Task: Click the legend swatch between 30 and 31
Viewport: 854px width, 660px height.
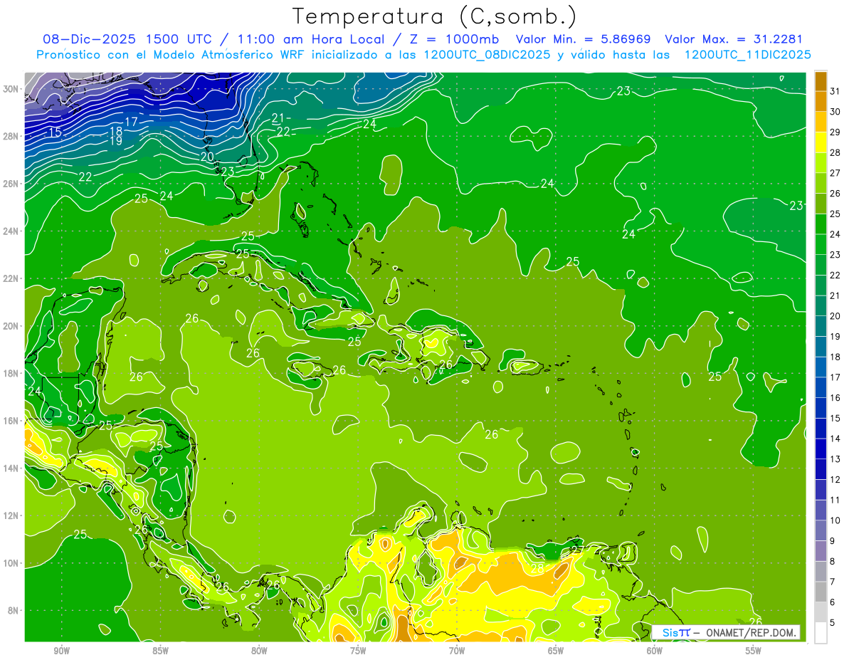Action: pyautogui.click(x=821, y=101)
